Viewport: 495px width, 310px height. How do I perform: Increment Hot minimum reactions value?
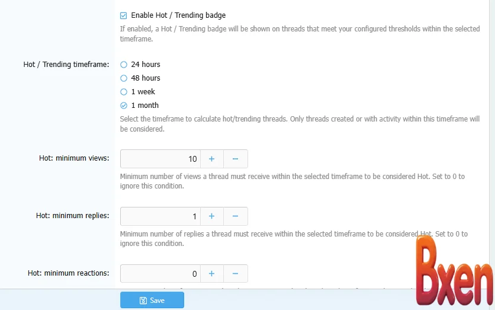211,274
